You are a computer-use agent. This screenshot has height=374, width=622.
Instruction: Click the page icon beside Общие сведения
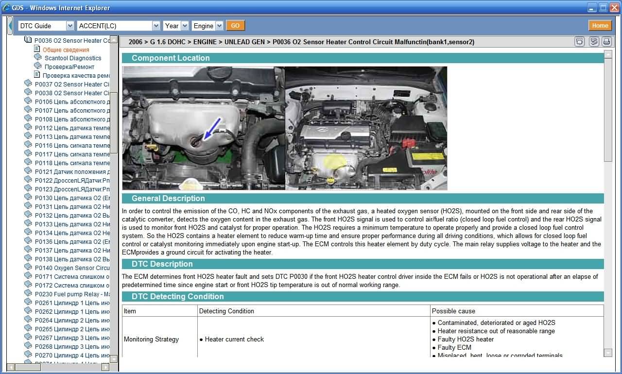tap(37, 49)
